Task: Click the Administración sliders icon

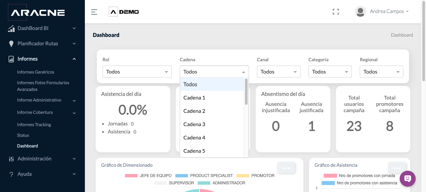Action: point(11,159)
